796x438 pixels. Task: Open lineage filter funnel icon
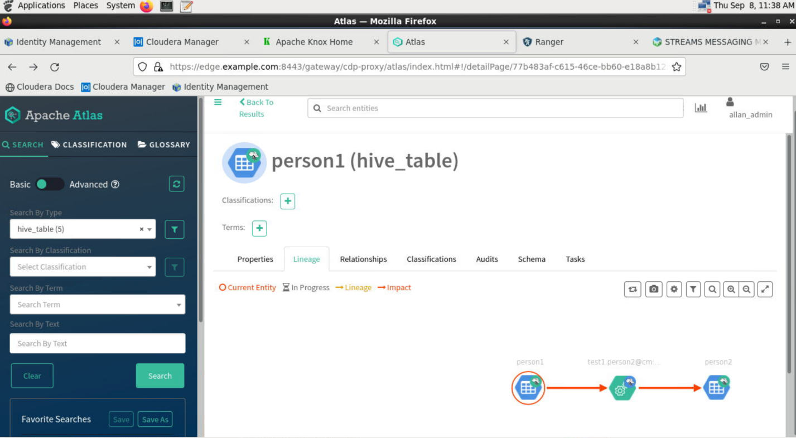click(x=693, y=289)
